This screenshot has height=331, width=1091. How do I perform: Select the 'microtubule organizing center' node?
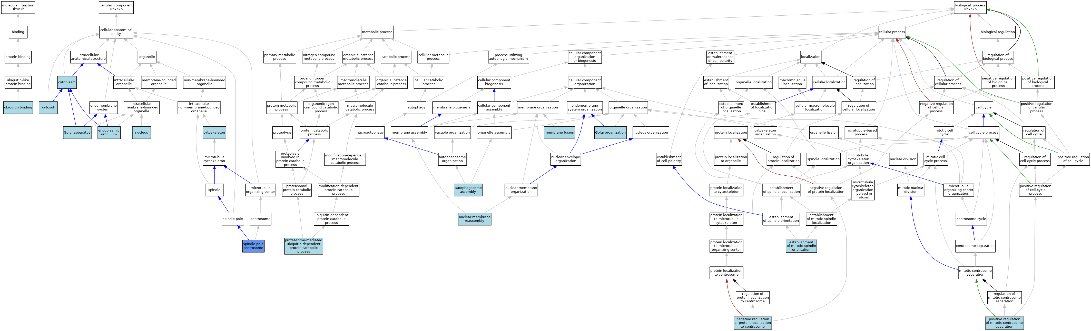[260, 190]
